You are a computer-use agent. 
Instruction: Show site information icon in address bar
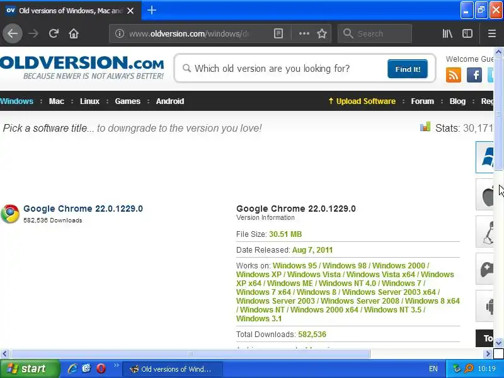[120, 33]
